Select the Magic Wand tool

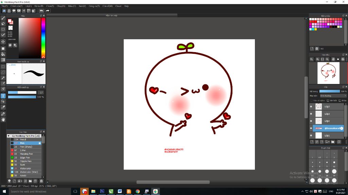click(x=3, y=78)
